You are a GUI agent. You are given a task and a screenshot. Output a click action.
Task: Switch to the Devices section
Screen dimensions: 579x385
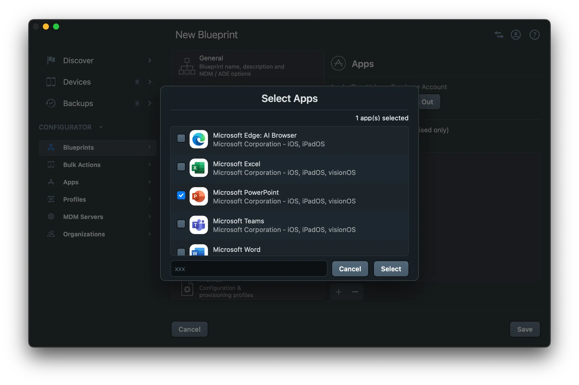tap(77, 82)
